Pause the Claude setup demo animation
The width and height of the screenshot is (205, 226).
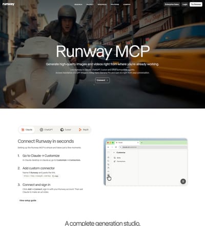(x=183, y=181)
